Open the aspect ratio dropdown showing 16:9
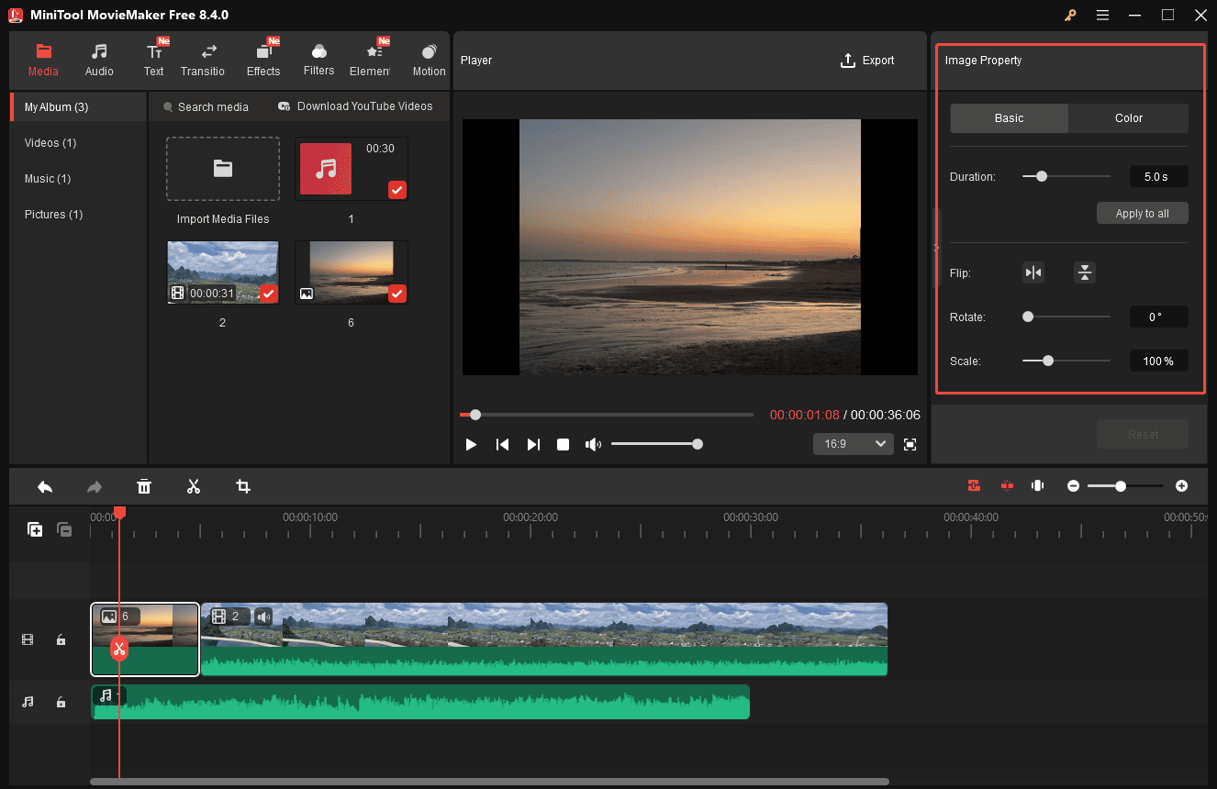The image size is (1217, 789). click(x=853, y=443)
